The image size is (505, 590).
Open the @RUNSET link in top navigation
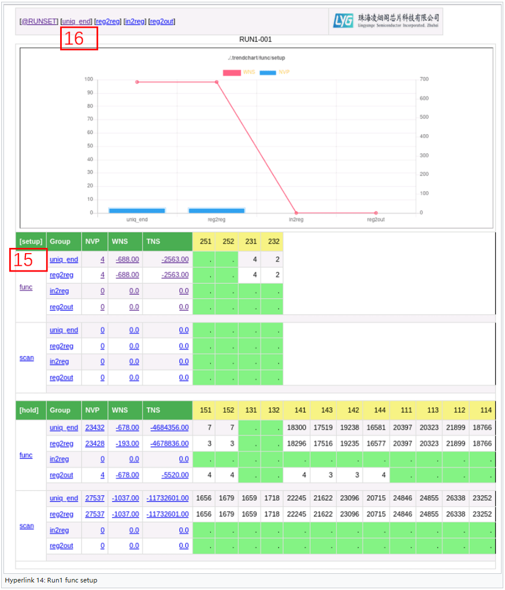pyautogui.click(x=39, y=21)
